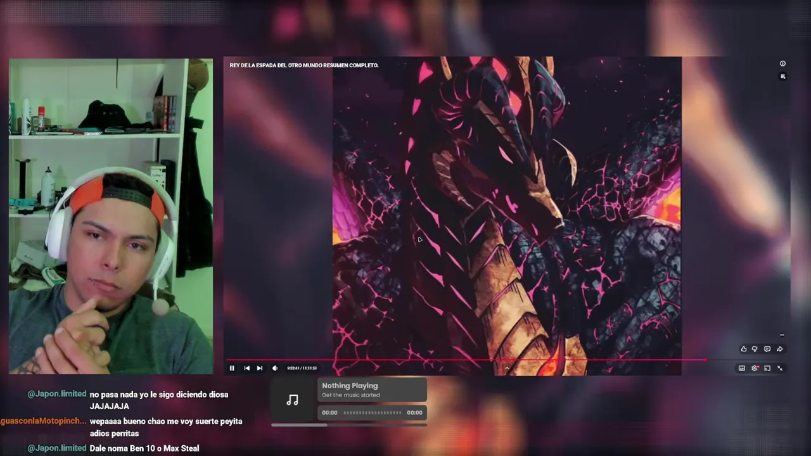
Task: Skip to the next video
Action: coord(260,368)
